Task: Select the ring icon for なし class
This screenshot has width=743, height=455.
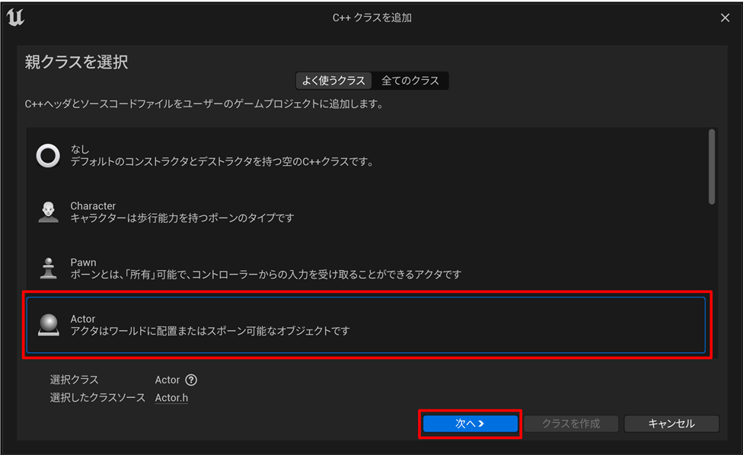Action: click(48, 156)
